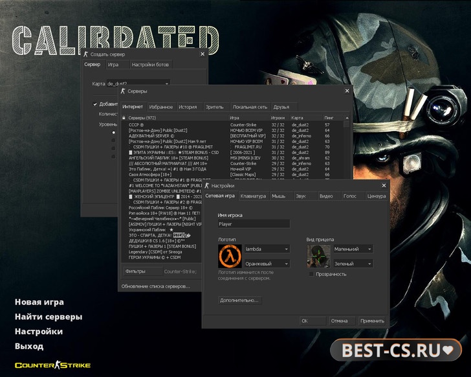Open the Локальная сеть tab

click(x=250, y=107)
